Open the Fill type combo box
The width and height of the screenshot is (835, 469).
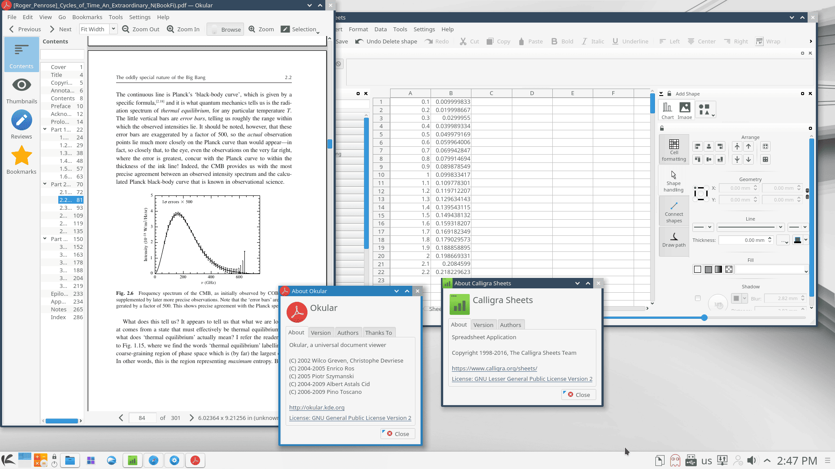coord(772,270)
